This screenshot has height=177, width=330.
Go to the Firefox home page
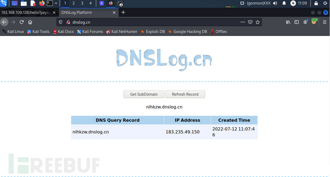tap(30, 22)
